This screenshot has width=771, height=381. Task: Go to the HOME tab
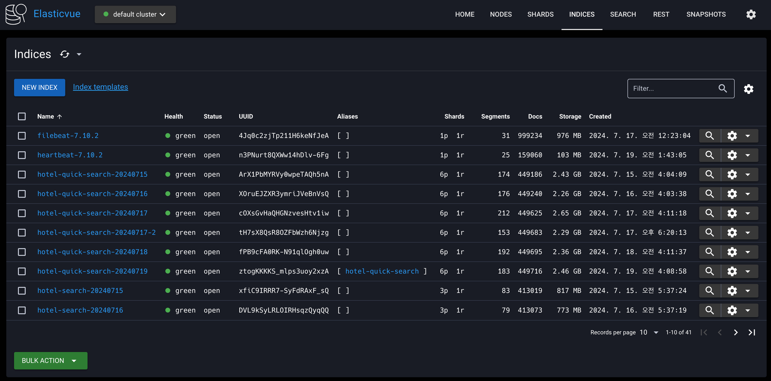click(x=465, y=14)
